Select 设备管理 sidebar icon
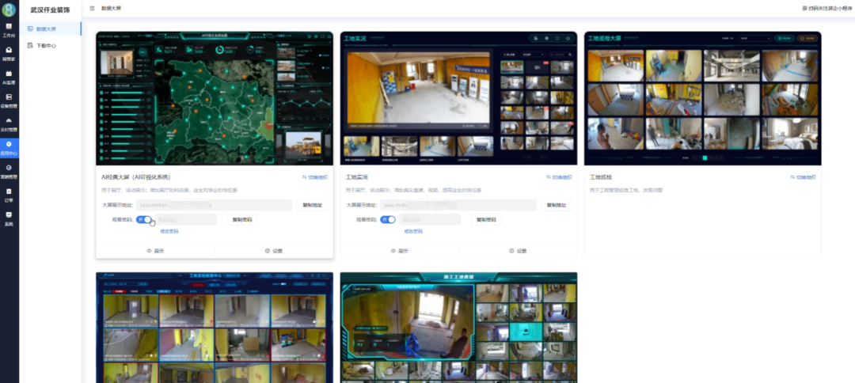The image size is (855, 383). 9,100
